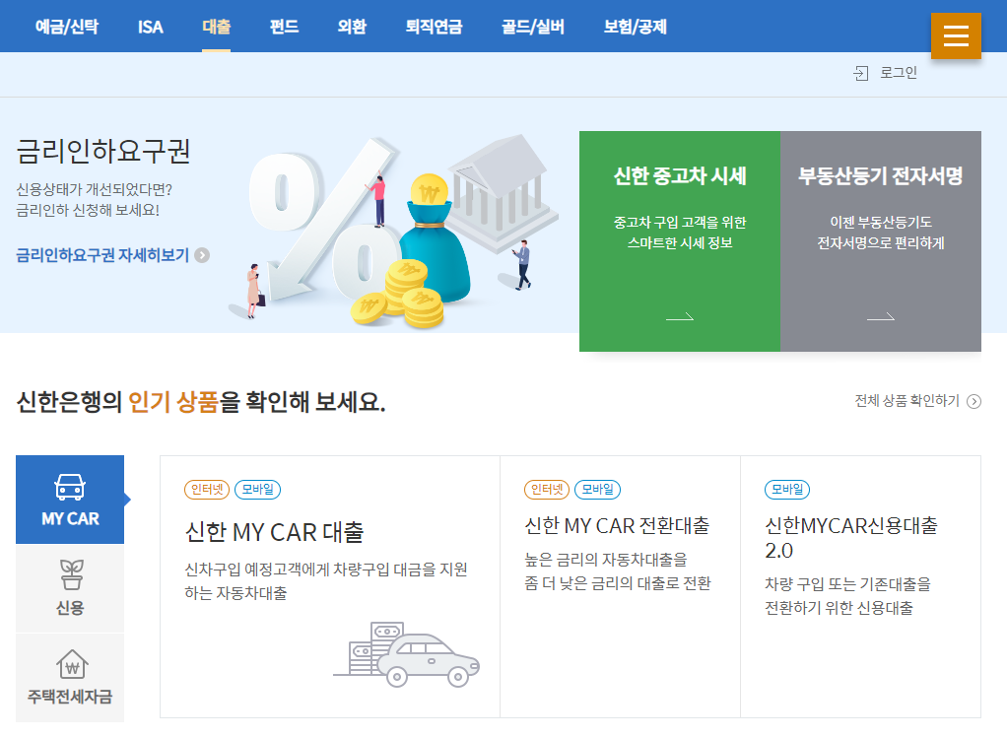1007x738 pixels.
Task: Click text '신차구입 예정고객에게 차량구입 대금을 지원'
Action: (x=326, y=570)
